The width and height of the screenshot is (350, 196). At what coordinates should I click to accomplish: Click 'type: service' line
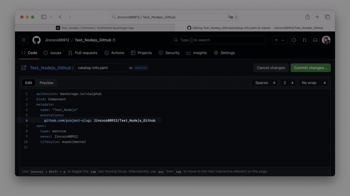click(x=53, y=131)
